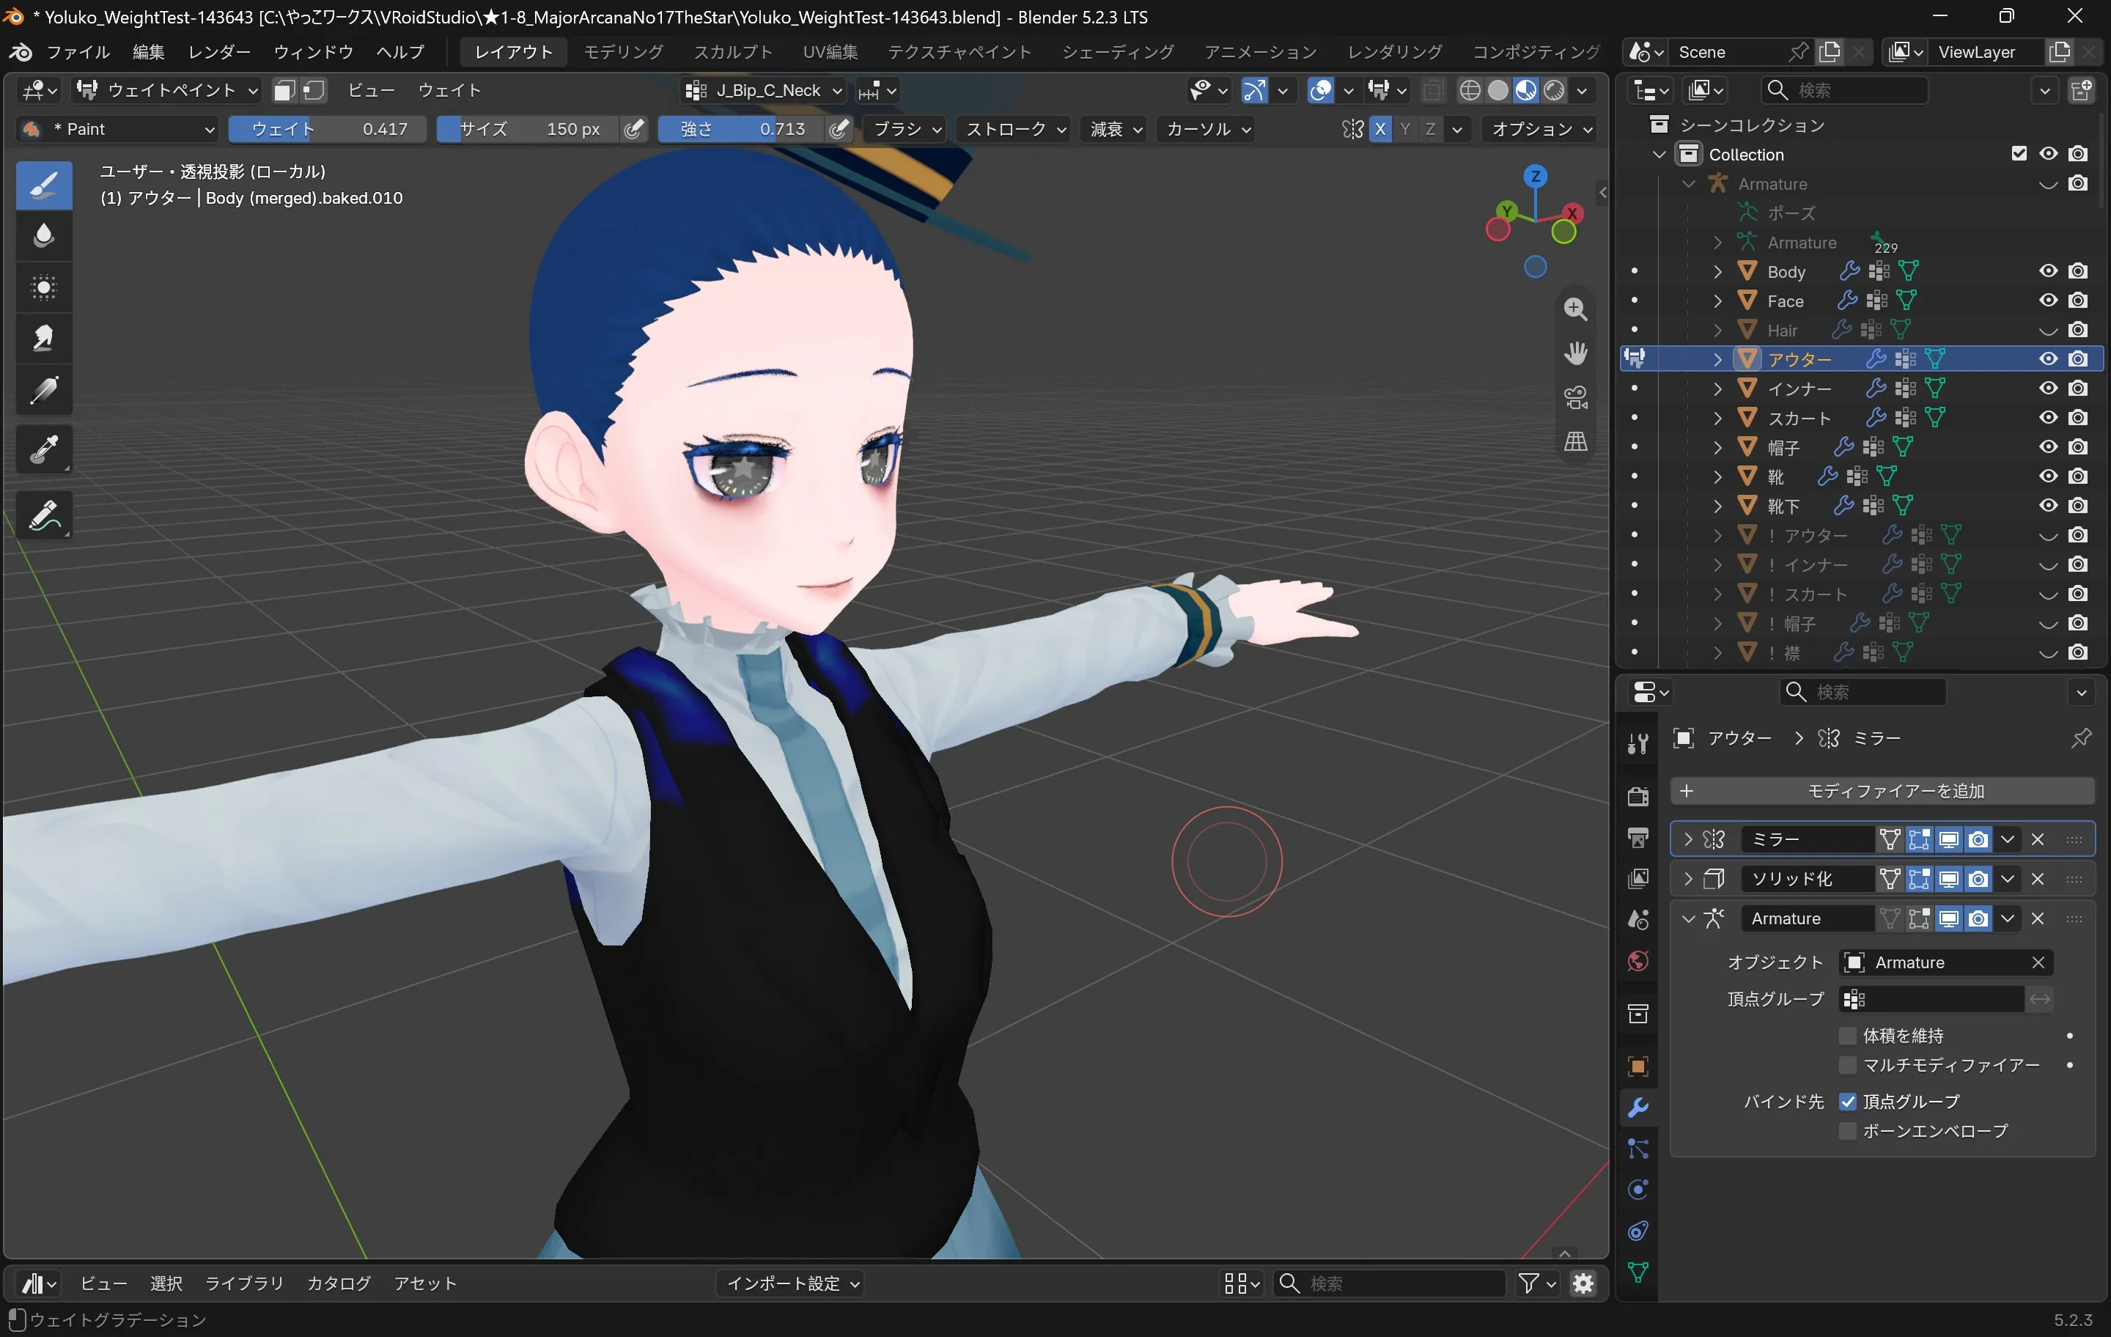Open the ウェイトペイント mode dropdown

pyautogui.click(x=167, y=90)
